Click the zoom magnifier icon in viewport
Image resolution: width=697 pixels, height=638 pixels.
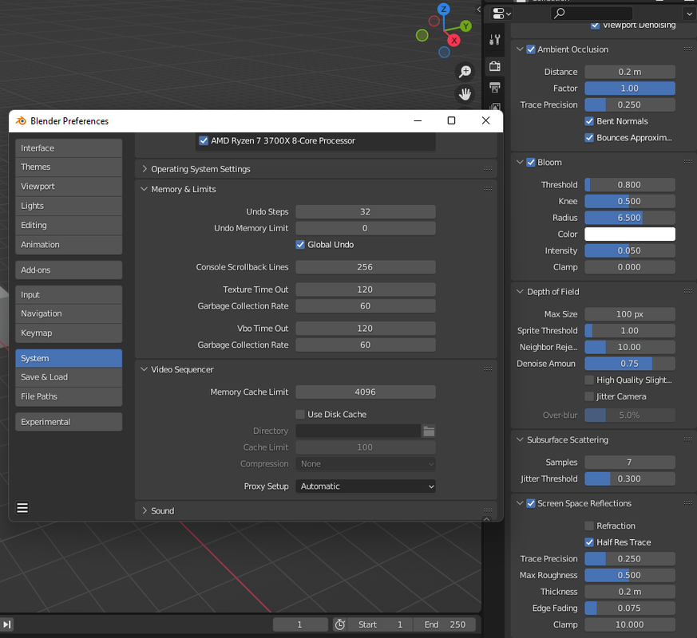tap(465, 71)
